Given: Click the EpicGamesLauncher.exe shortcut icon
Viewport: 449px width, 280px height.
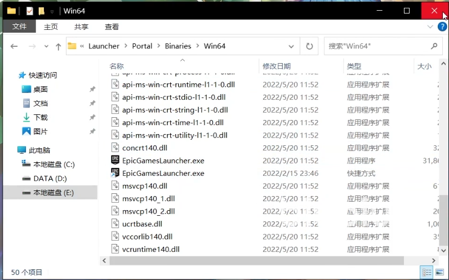Looking at the screenshot, I should pos(115,174).
